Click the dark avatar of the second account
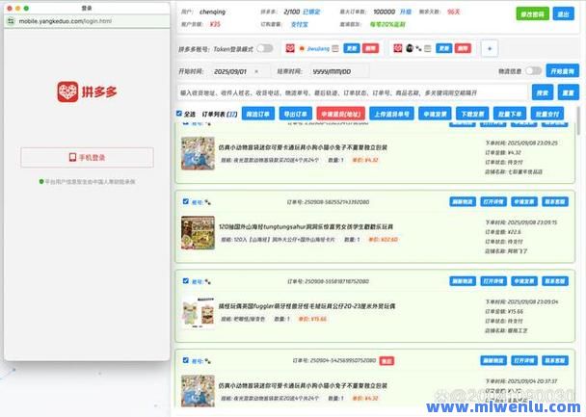This screenshot has width=586, height=417. [x=410, y=48]
